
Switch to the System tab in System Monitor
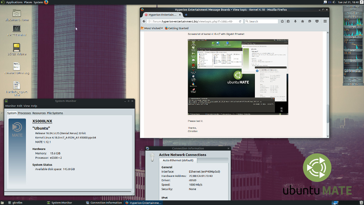12,113
